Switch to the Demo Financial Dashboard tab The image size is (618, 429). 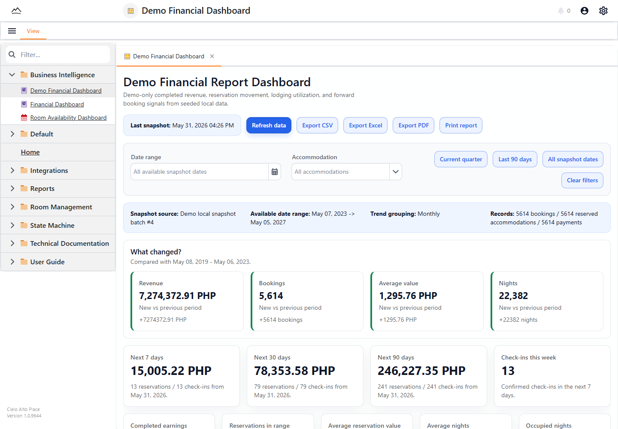tap(169, 56)
